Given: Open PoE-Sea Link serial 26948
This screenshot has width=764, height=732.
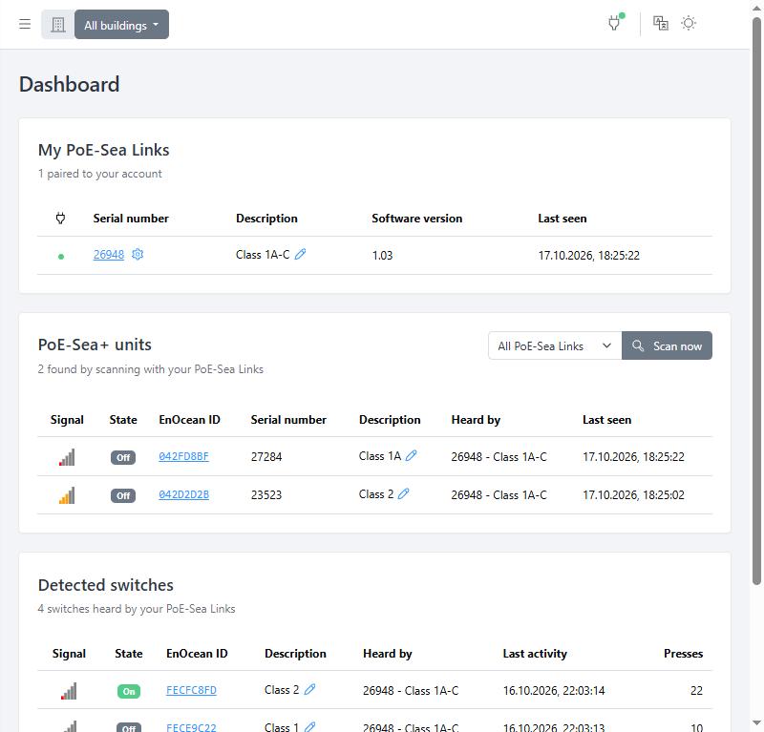Looking at the screenshot, I should click(x=109, y=255).
